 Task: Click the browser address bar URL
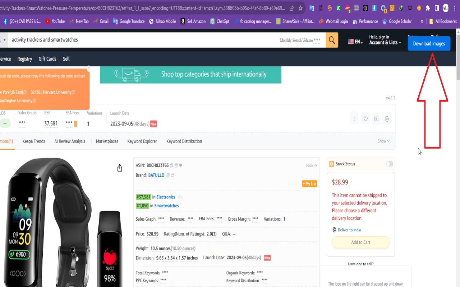pos(143,8)
